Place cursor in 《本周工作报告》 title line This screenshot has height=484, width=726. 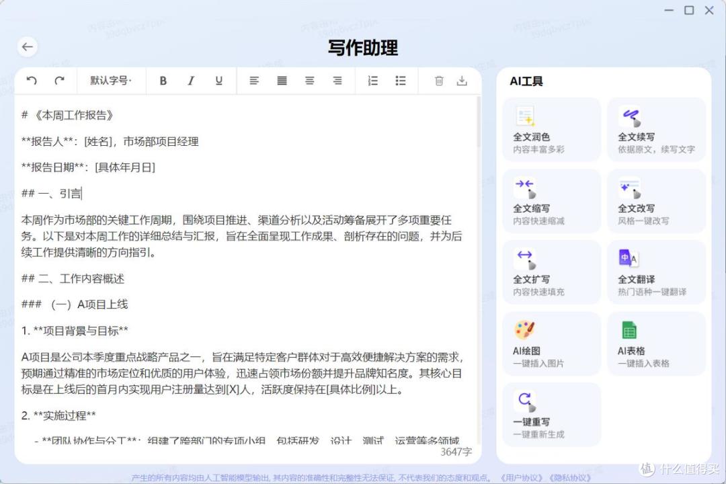click(x=68, y=116)
